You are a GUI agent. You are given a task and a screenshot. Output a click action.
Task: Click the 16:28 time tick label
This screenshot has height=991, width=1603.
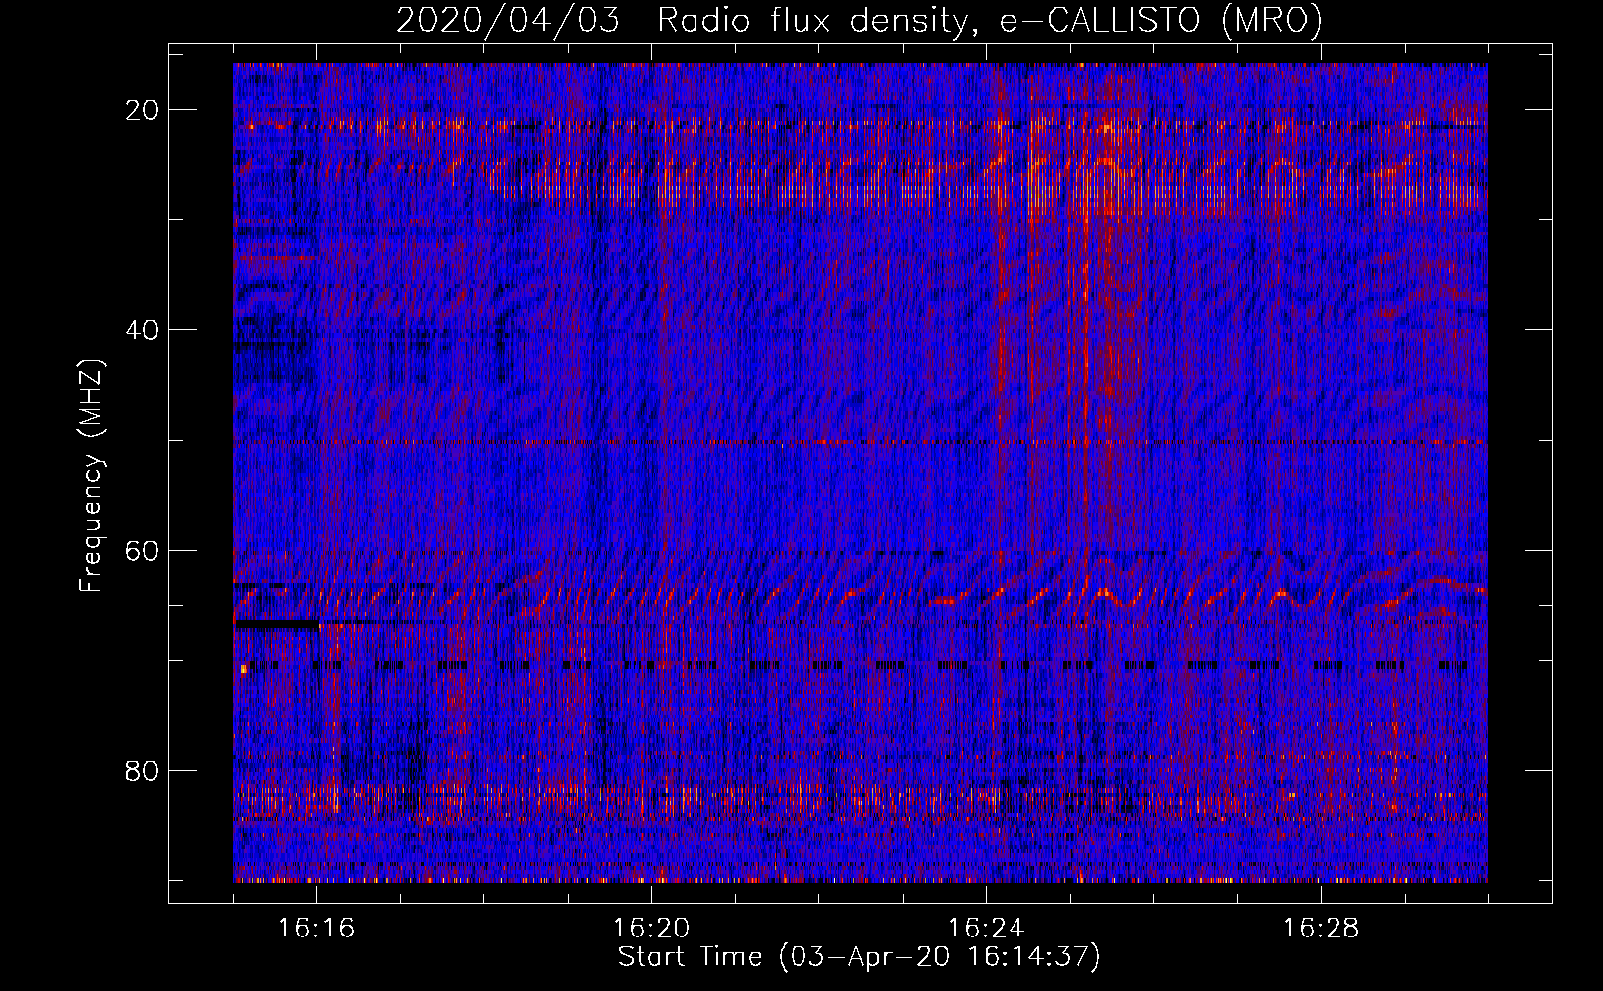[1321, 929]
